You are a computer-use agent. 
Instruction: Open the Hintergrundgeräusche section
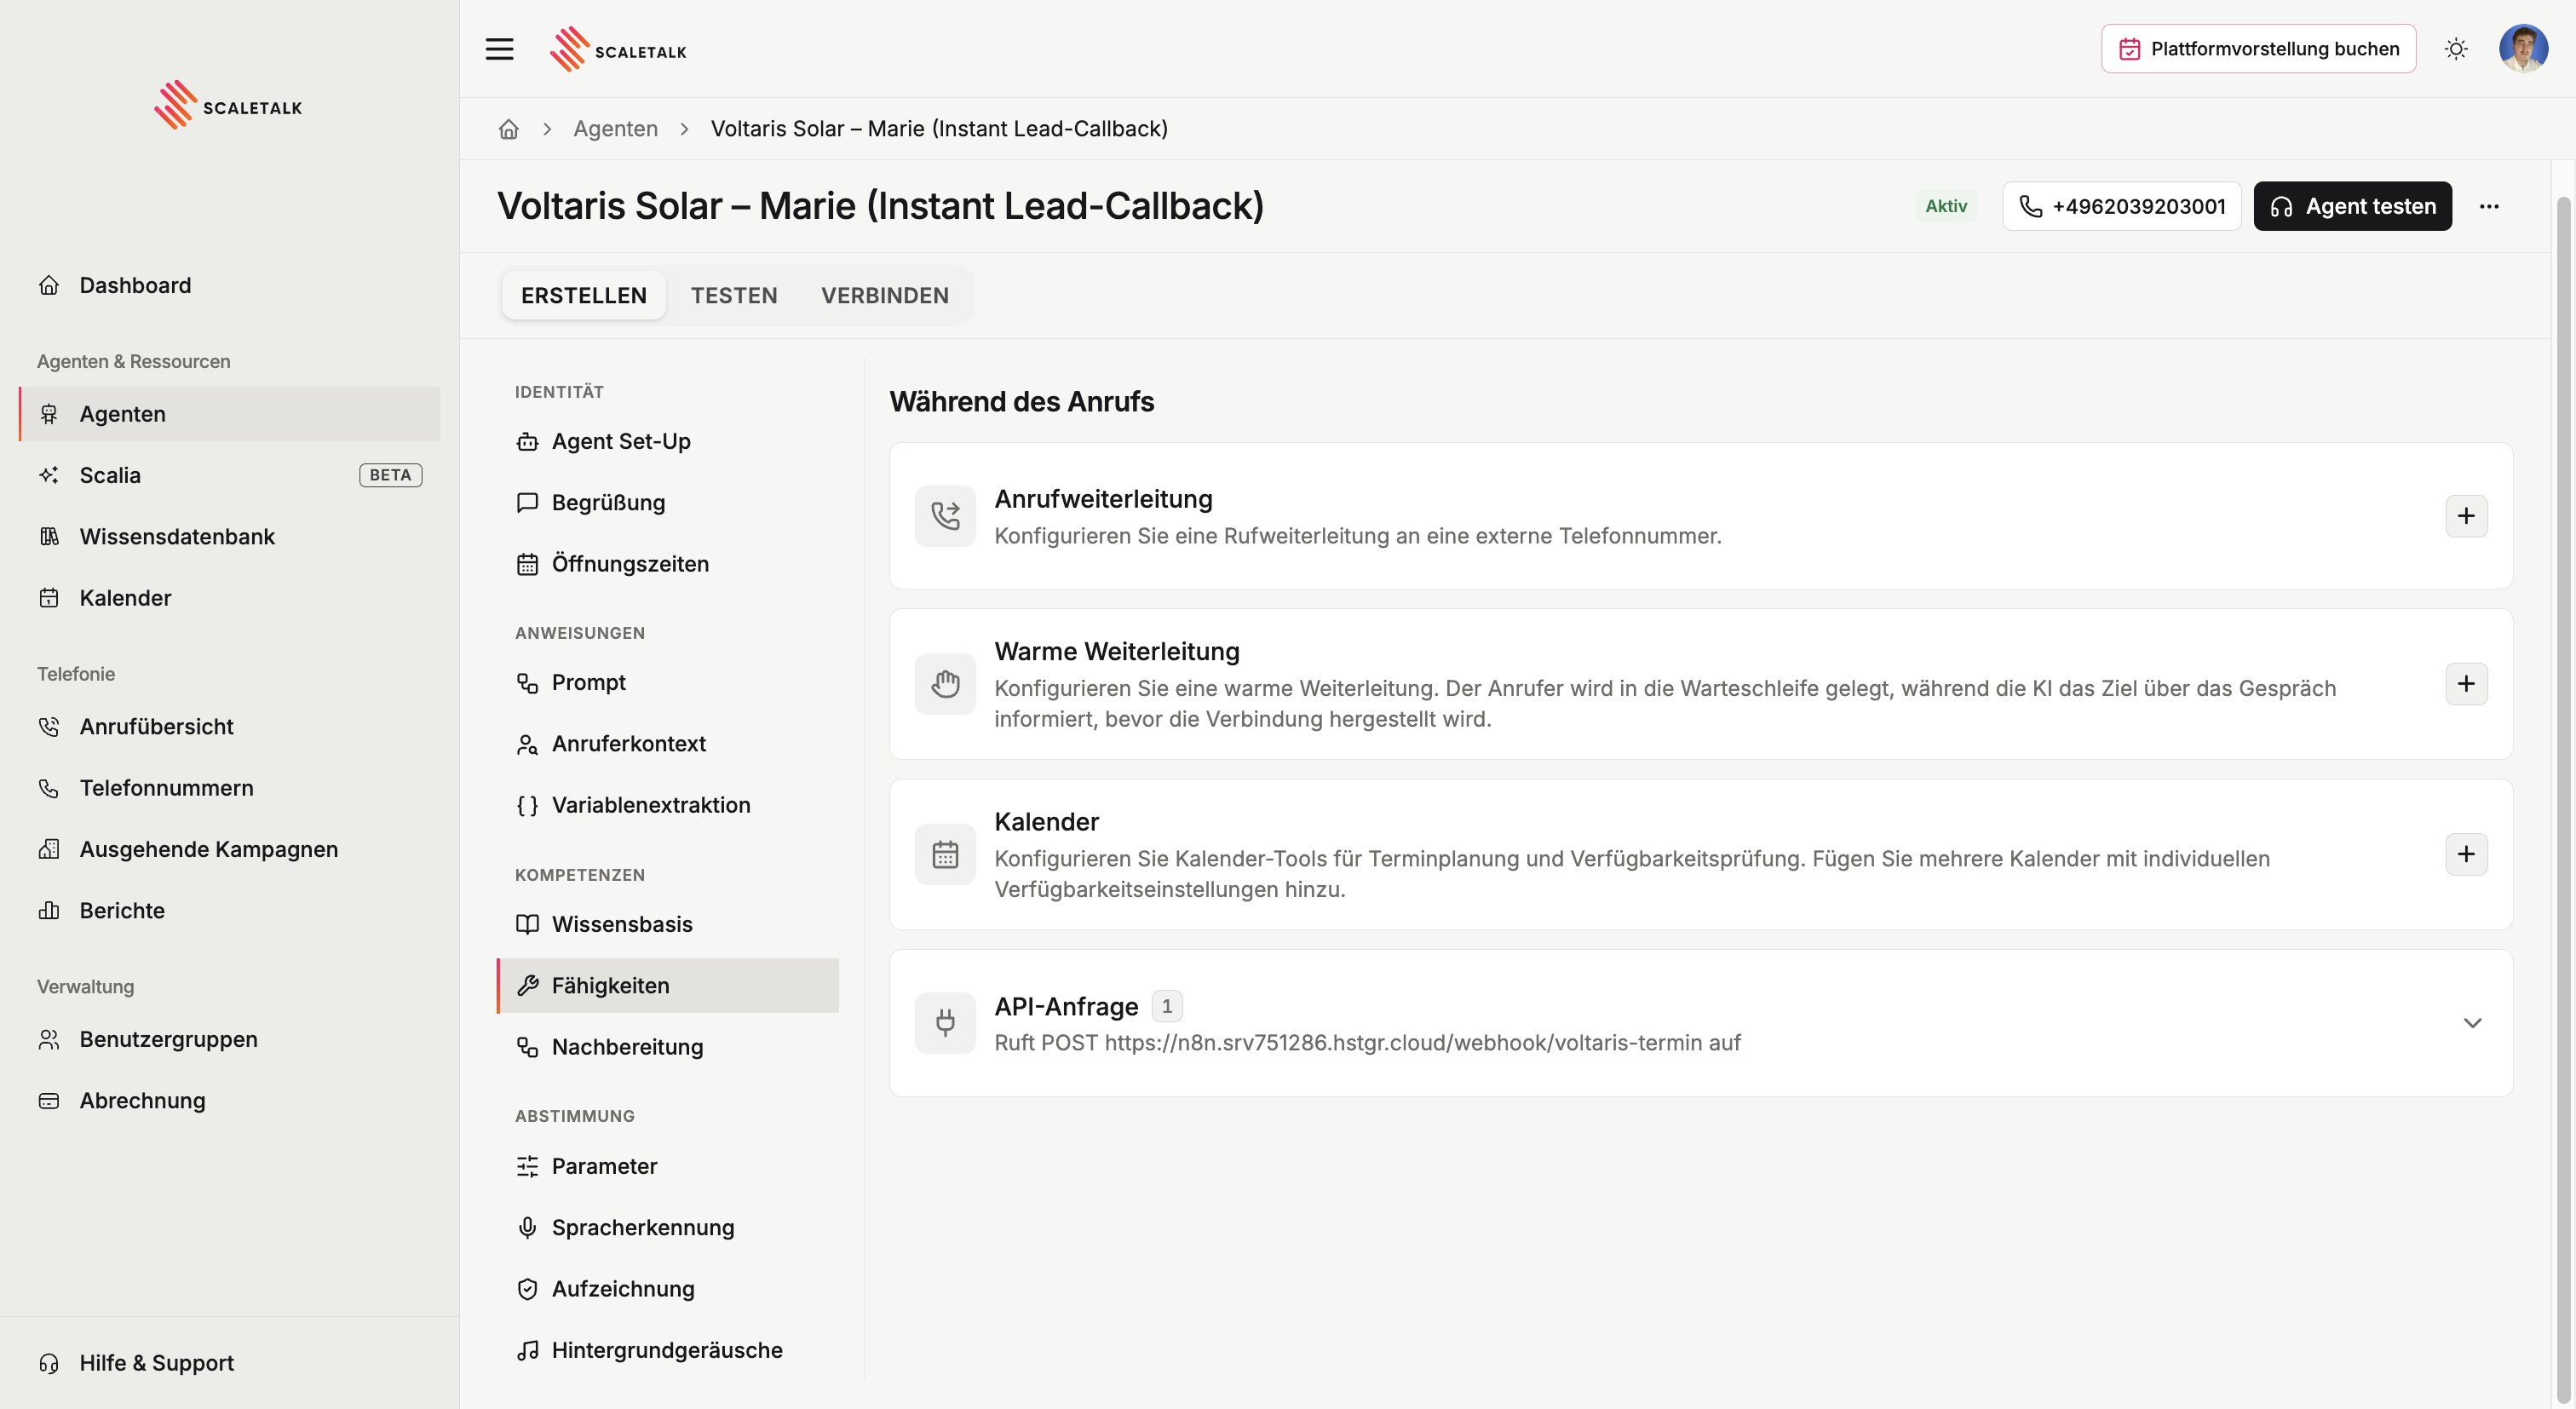point(668,1350)
